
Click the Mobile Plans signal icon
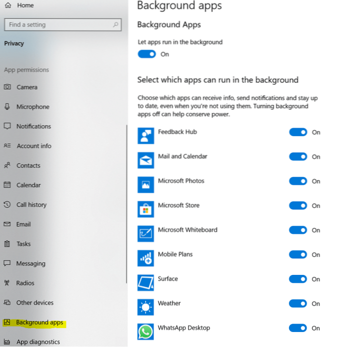tap(145, 258)
